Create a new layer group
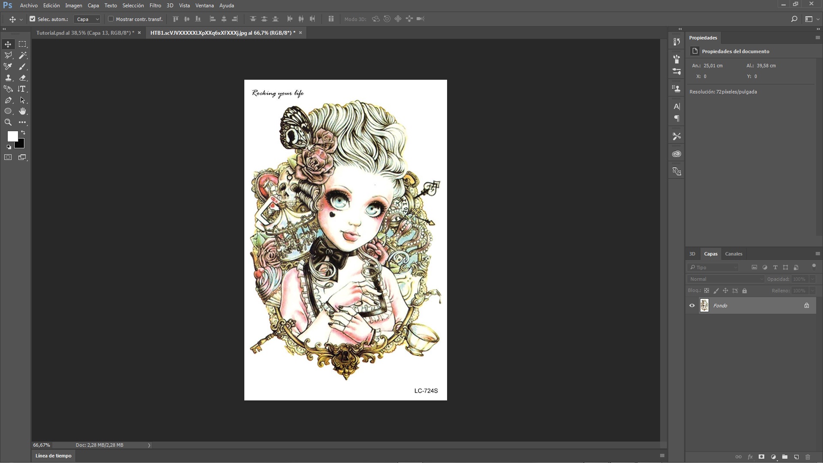Viewport: 823px width, 463px height. pos(785,457)
